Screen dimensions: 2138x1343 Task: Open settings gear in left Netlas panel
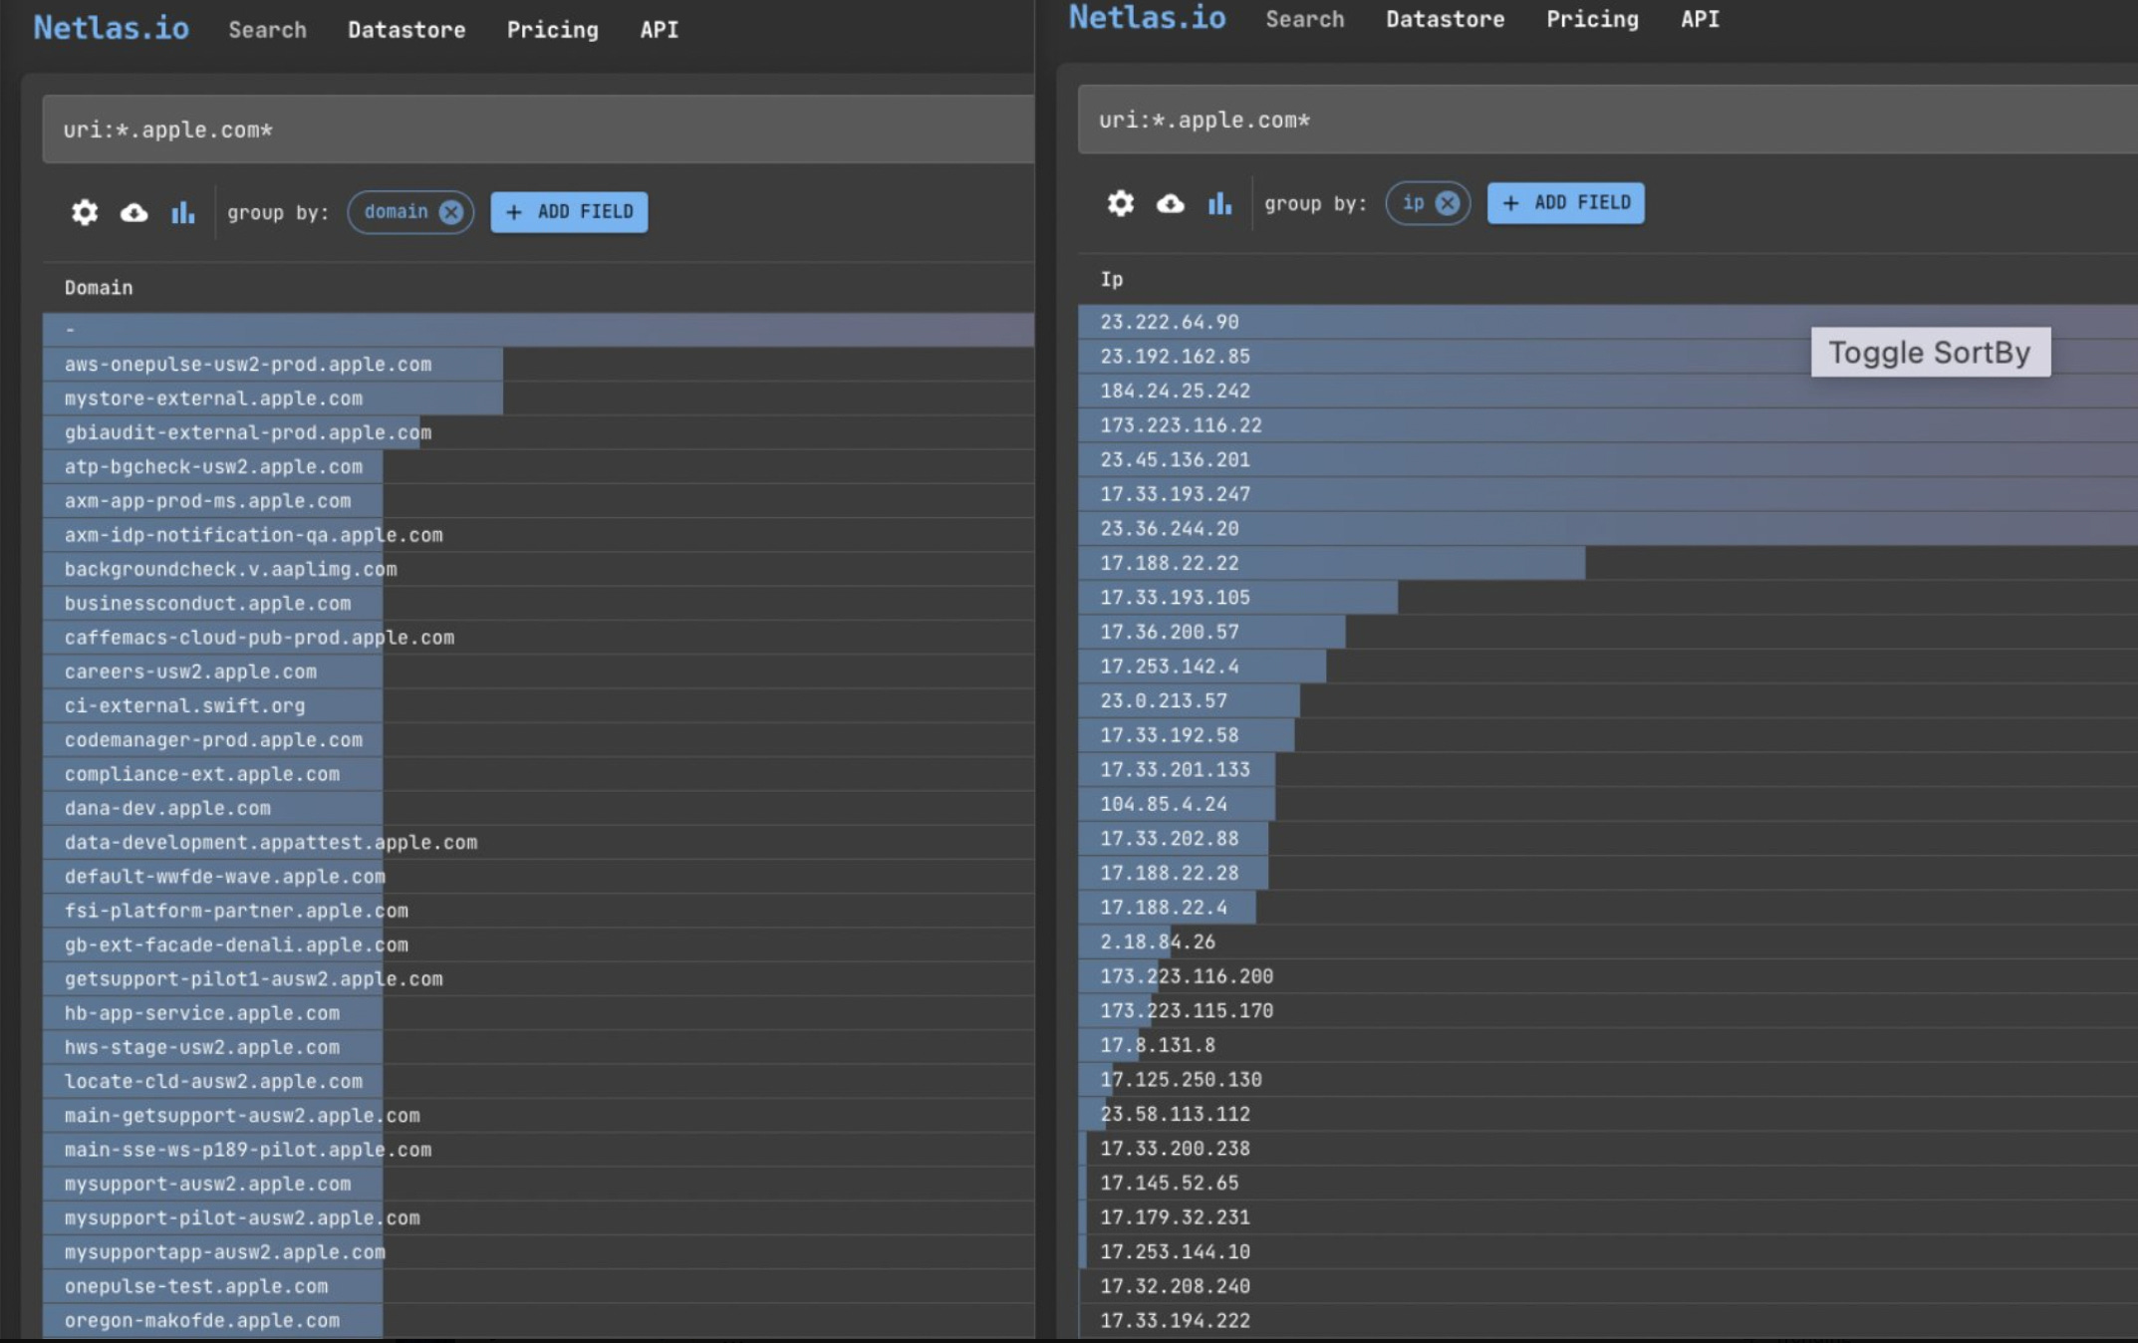pos(85,212)
